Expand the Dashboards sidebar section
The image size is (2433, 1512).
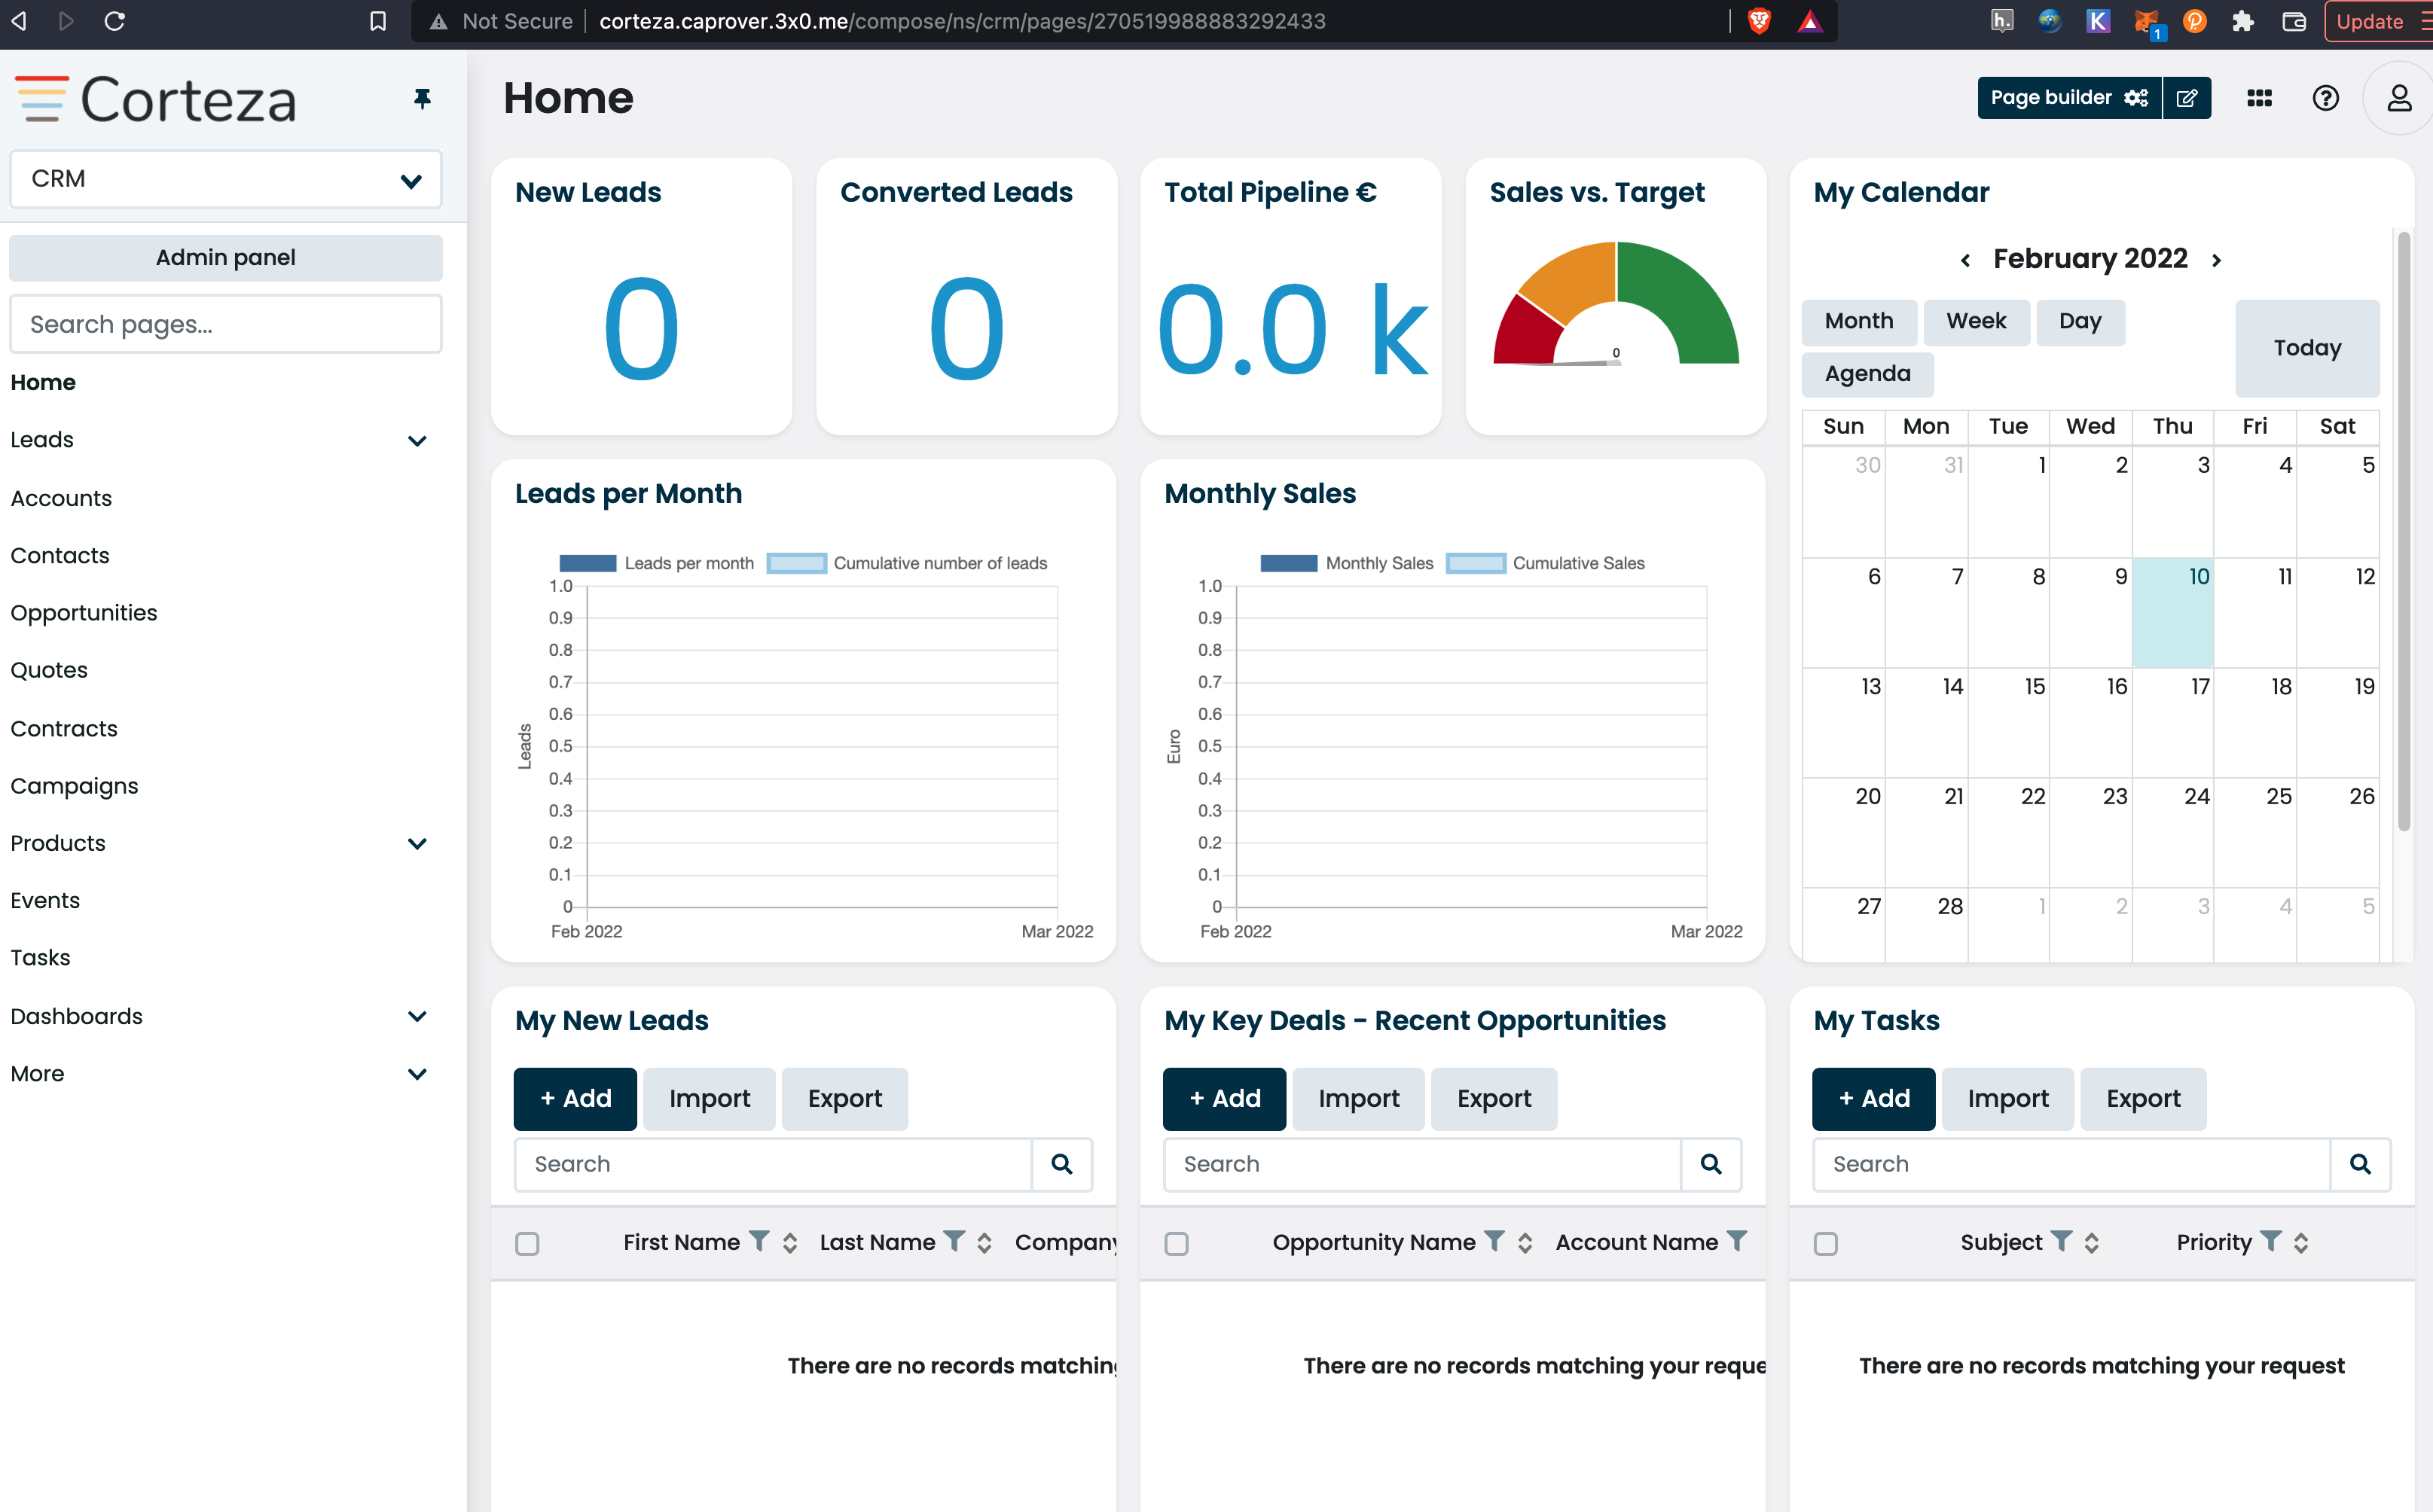click(x=417, y=1016)
